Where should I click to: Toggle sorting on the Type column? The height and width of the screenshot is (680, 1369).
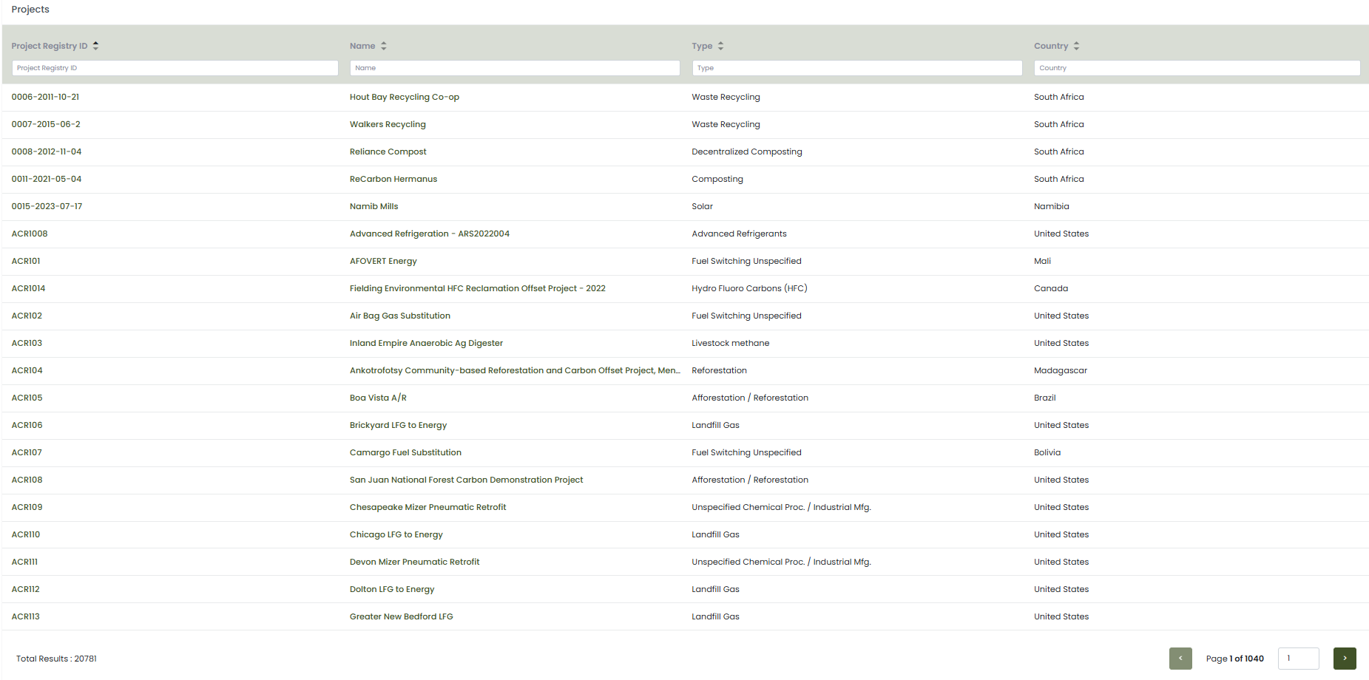pos(720,46)
